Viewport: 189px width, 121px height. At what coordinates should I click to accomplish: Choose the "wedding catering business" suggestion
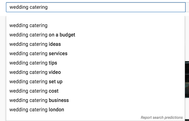point(95,100)
